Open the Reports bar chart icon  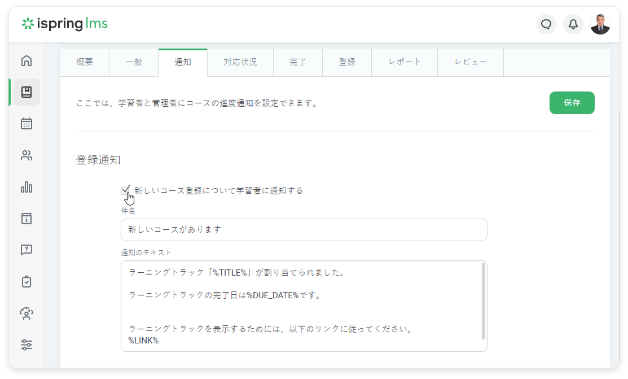click(x=27, y=187)
